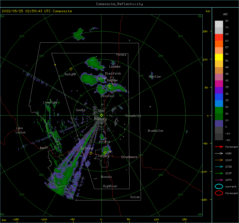This screenshot has height=223, width=239.
Task: Select the cyan 27ZW arrow icon
Action: tap(219, 167)
